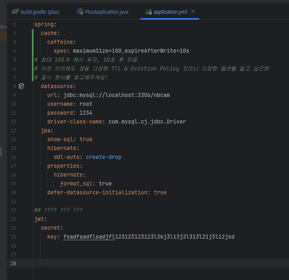Click the 'datasource:' key
Viewport: 289px width, 280px height.
[58, 86]
